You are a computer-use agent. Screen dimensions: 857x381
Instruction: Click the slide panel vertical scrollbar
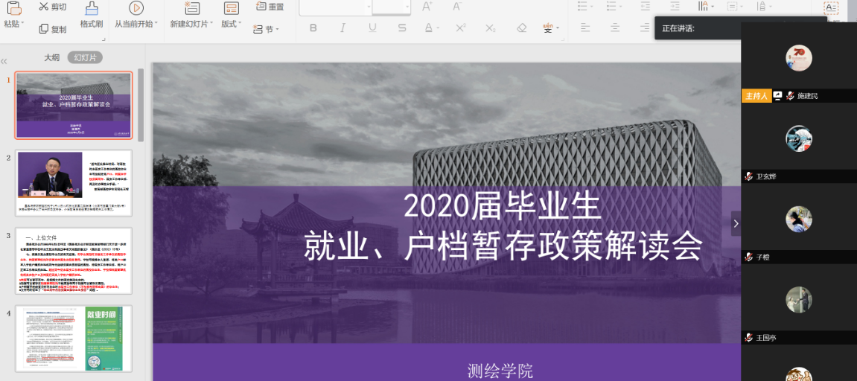click(141, 104)
